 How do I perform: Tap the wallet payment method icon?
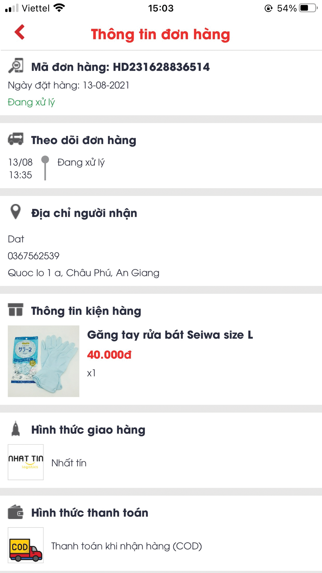point(15,512)
